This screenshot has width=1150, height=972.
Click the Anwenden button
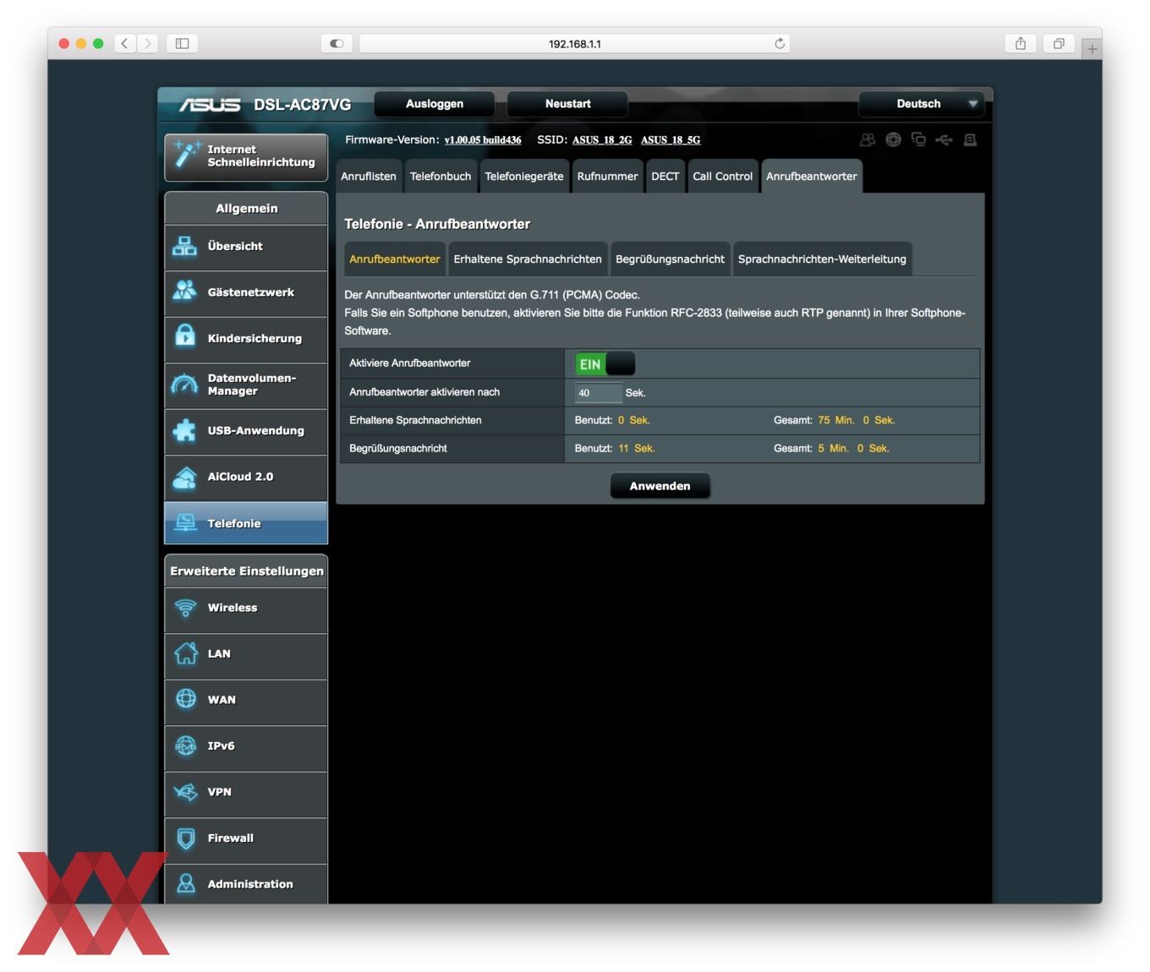point(660,486)
